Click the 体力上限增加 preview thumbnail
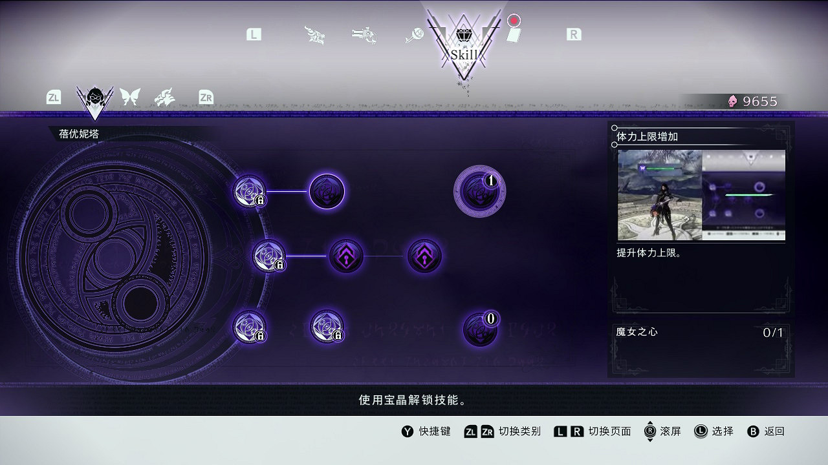This screenshot has height=465, width=828. pyautogui.click(x=701, y=195)
